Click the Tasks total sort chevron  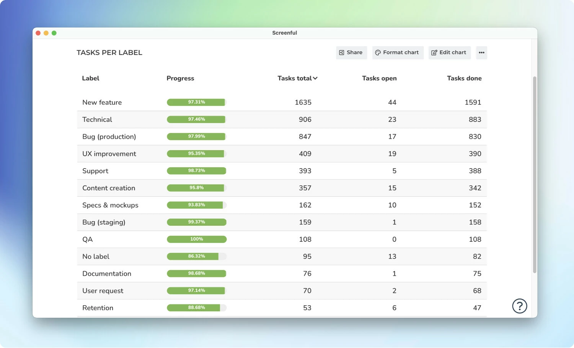315,78
